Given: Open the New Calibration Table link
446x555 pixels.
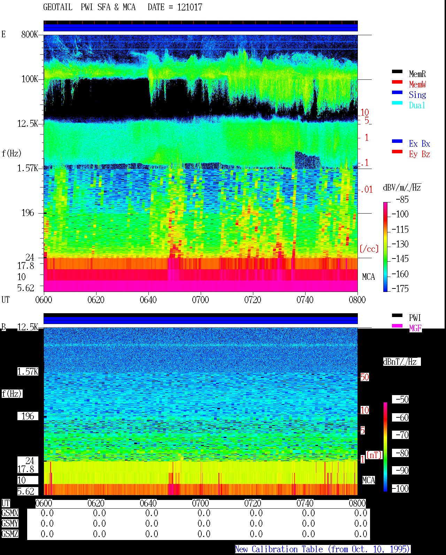Looking at the screenshot, I should tap(322, 549).
